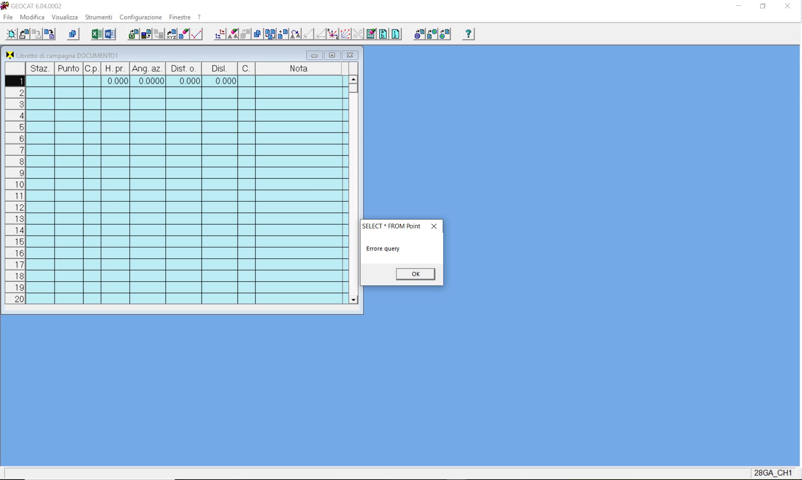This screenshot has height=480, width=802.
Task: Click the Nota column header
Action: (298, 69)
